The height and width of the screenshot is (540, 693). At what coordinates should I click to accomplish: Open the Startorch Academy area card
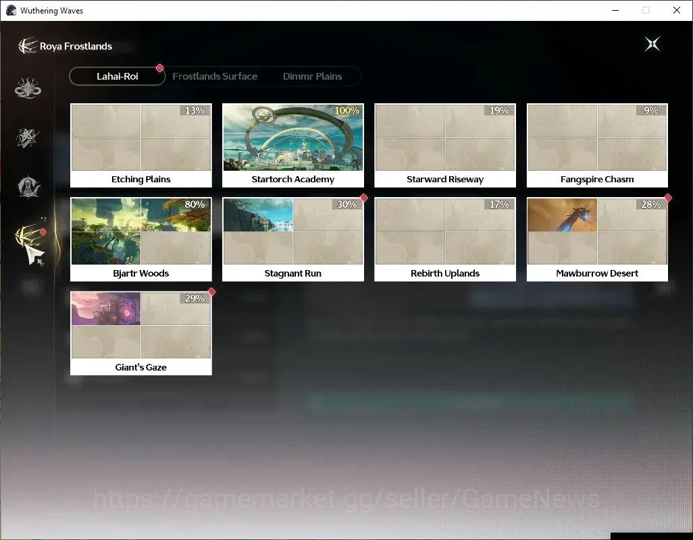point(293,145)
